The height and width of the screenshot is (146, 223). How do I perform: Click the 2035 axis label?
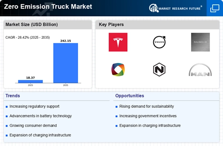pyautogui.click(x=66, y=85)
